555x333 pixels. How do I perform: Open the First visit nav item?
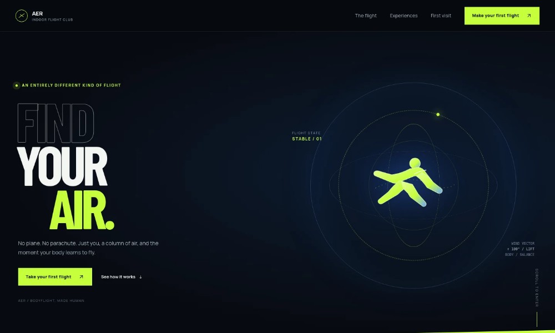(x=441, y=16)
